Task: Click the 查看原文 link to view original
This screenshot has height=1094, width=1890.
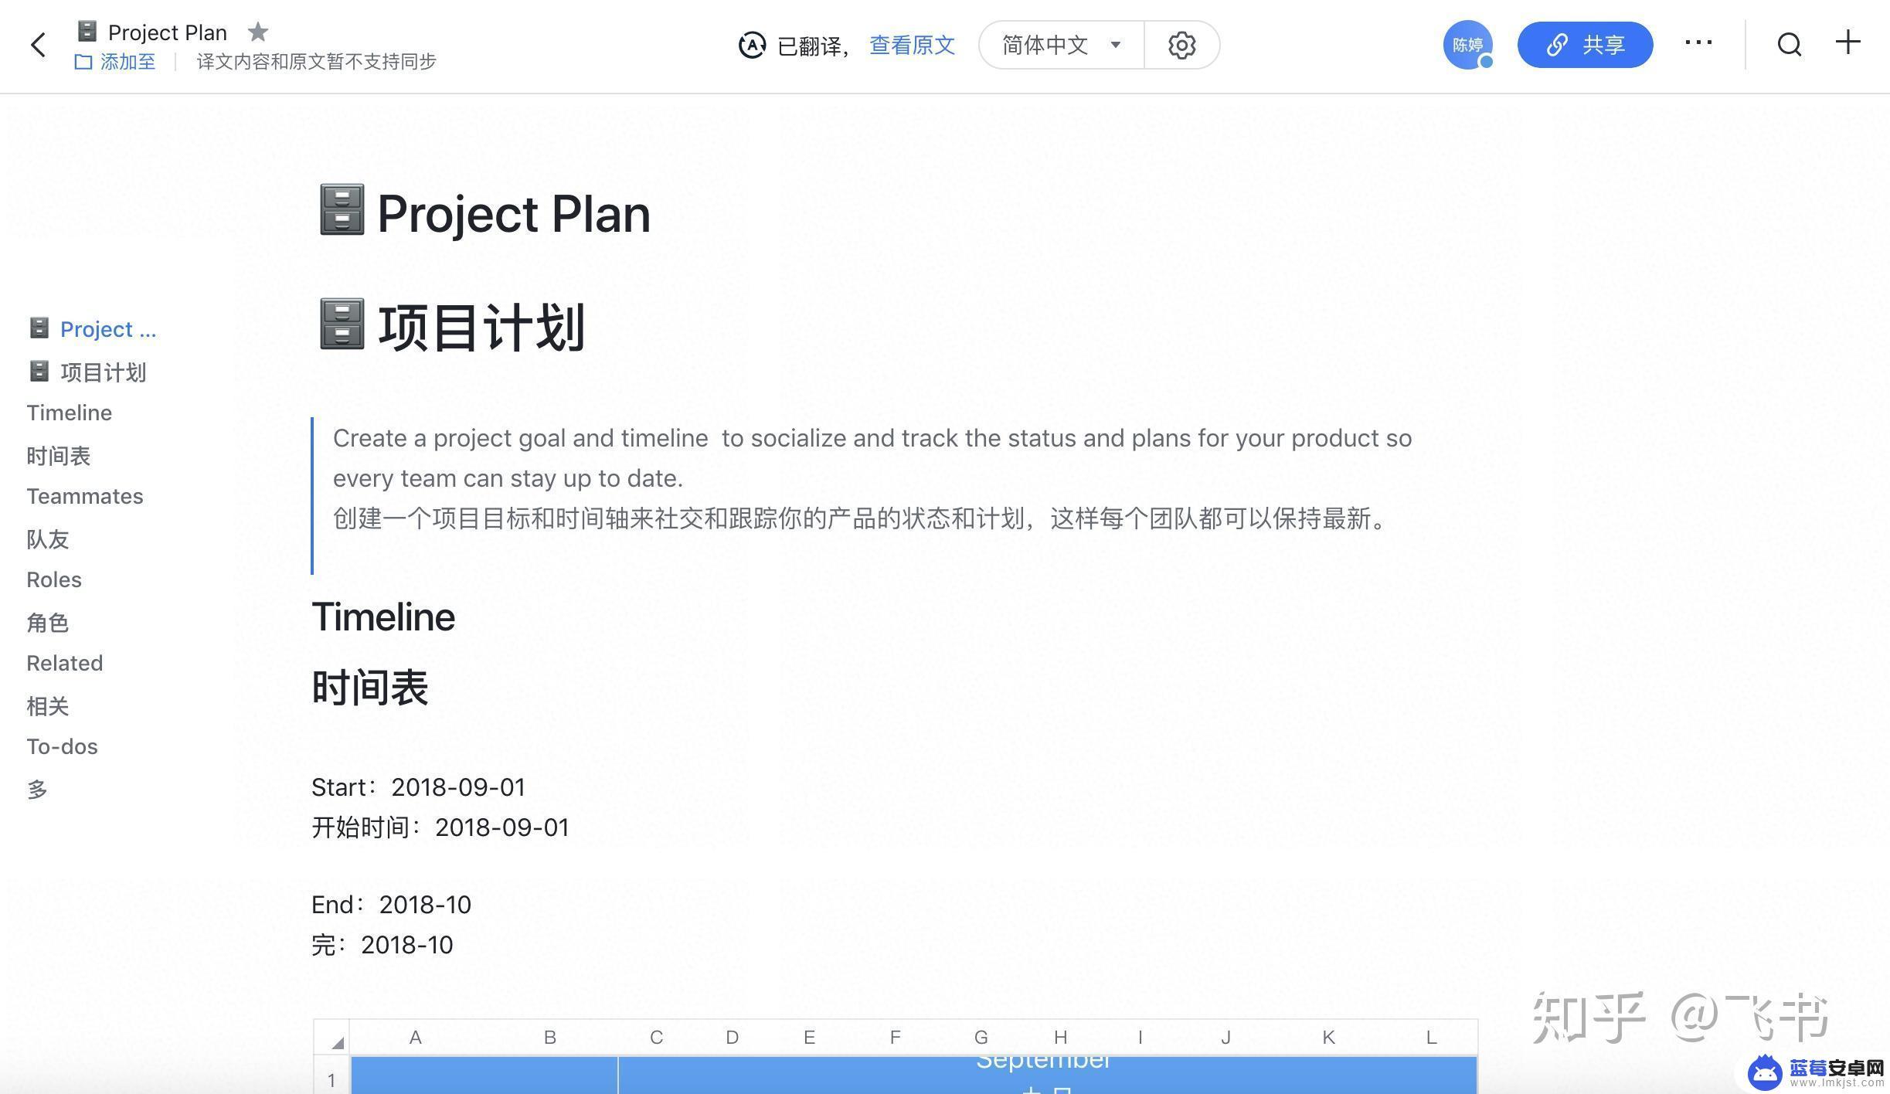Action: tap(912, 44)
